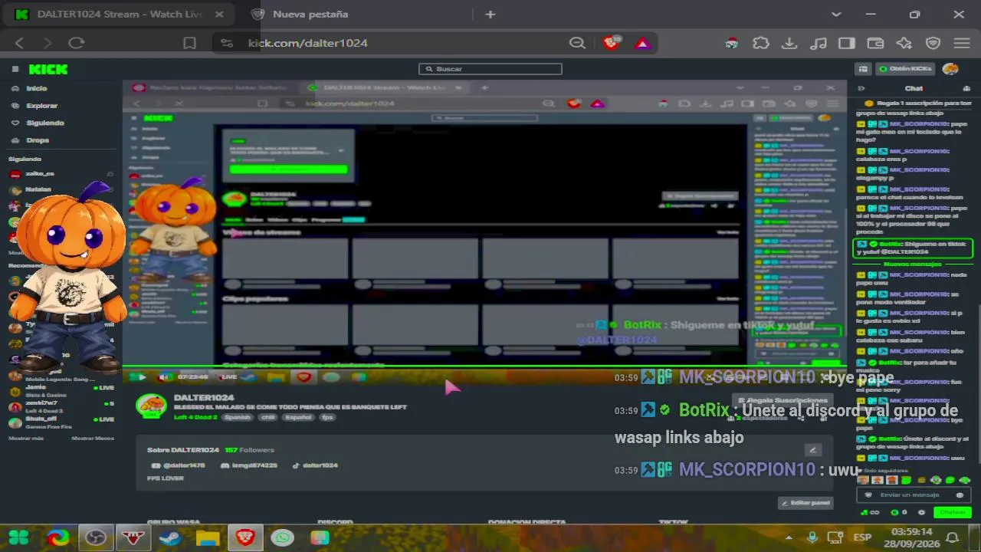Screen dimensions: 981x552
Task: Click the site settings icon beside URL
Action: point(226,43)
